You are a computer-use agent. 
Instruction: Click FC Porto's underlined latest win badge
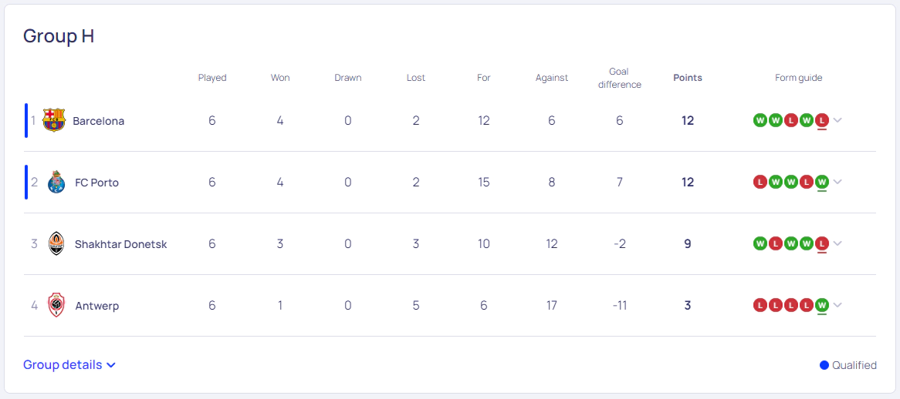(x=821, y=182)
